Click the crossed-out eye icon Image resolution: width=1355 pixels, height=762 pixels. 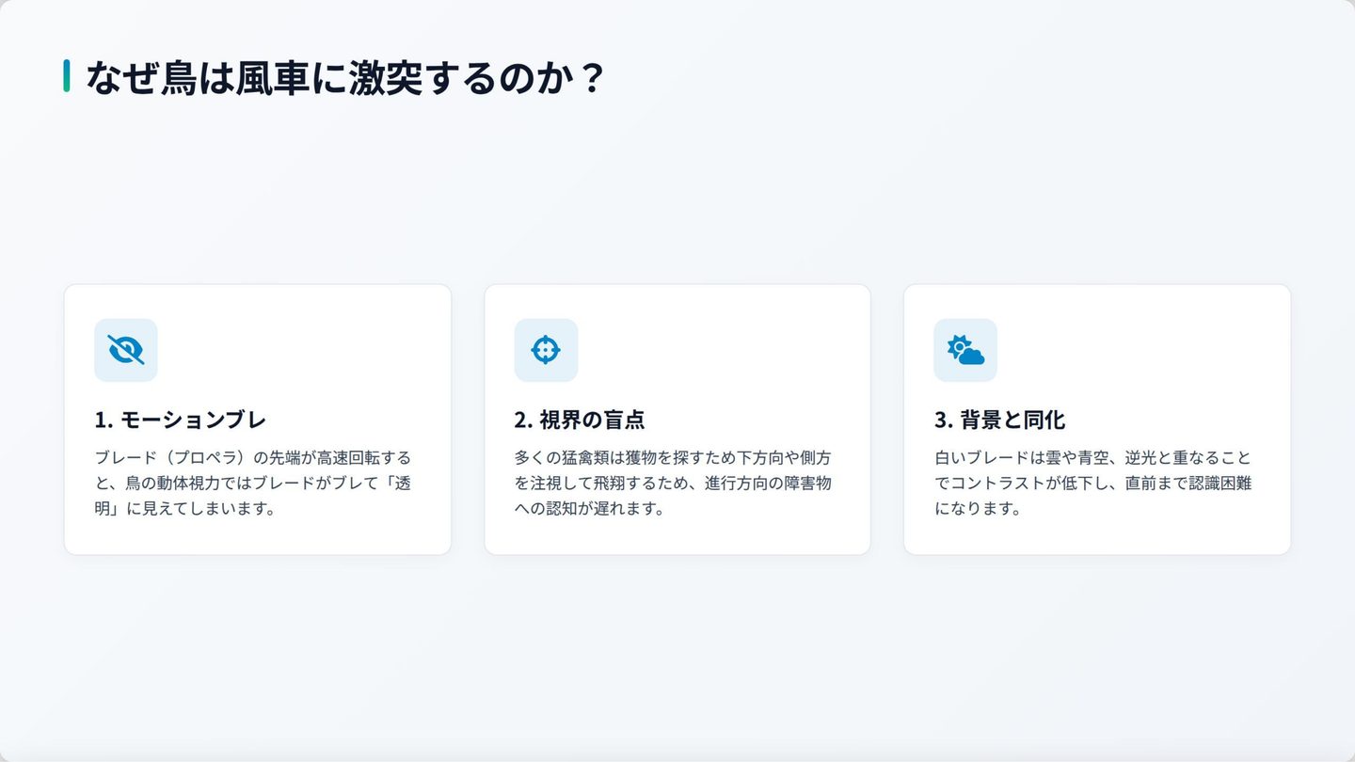126,350
